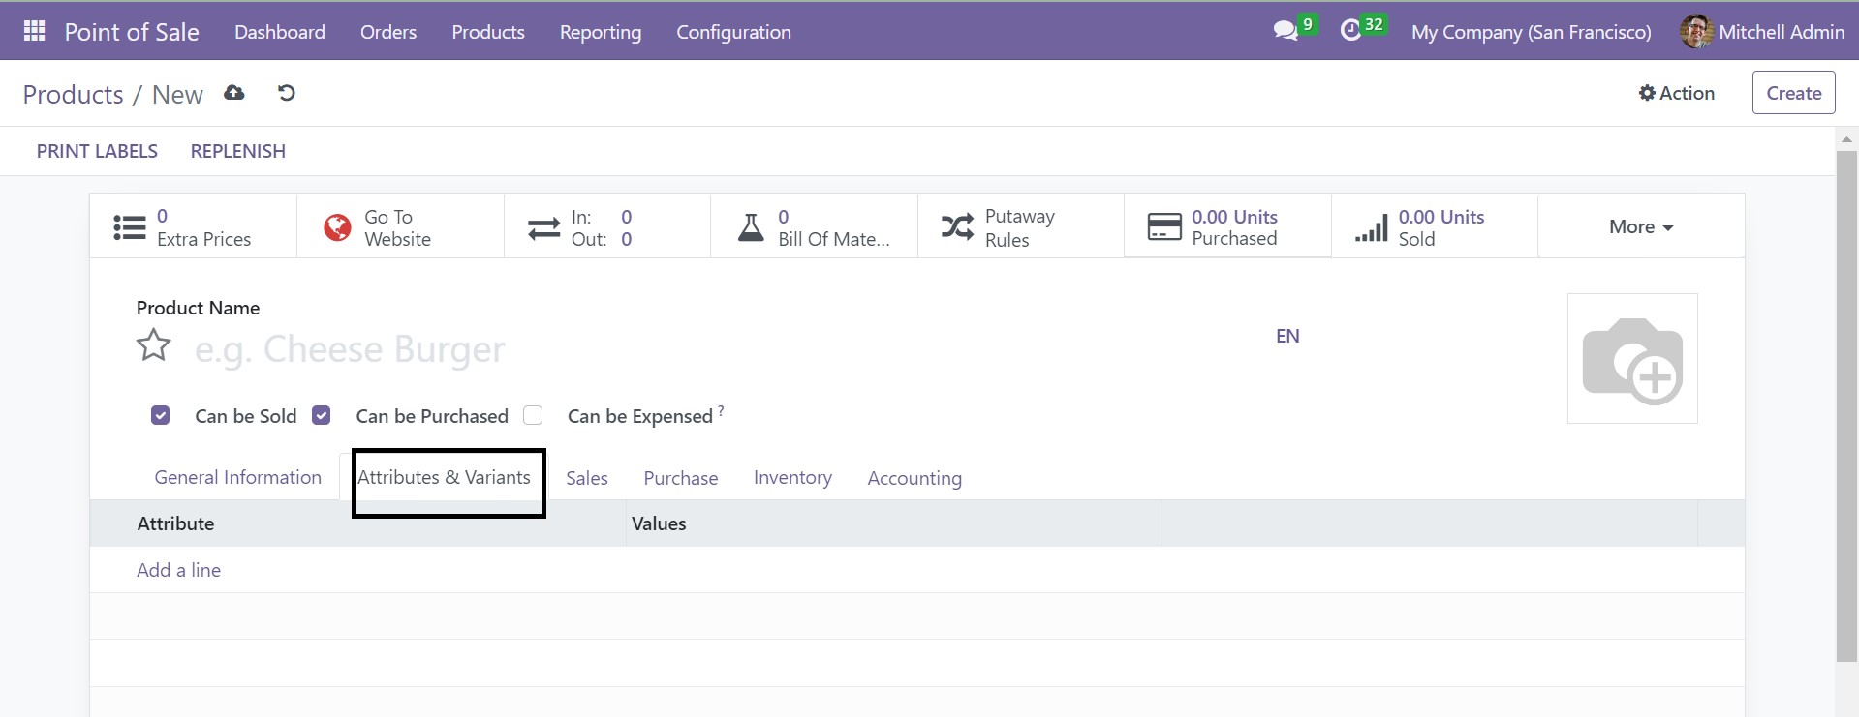Click the Bill Of Materials flask icon
Screen dimensions: 1859x717
(751, 226)
